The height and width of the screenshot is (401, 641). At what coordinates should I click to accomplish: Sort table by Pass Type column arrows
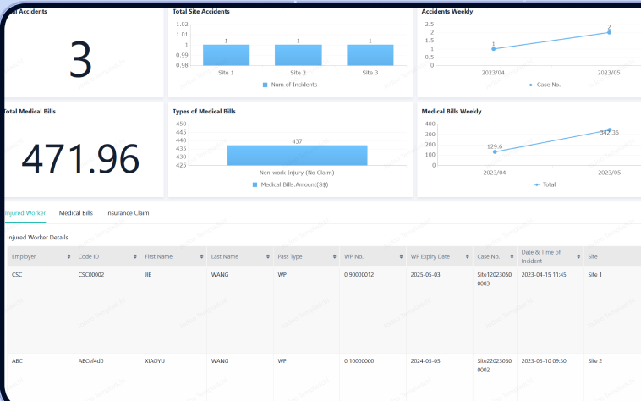334,256
